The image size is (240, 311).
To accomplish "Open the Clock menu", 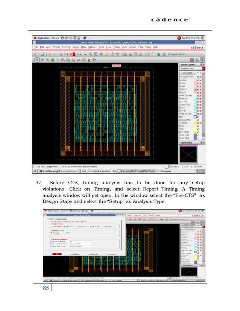I will coord(101,47).
